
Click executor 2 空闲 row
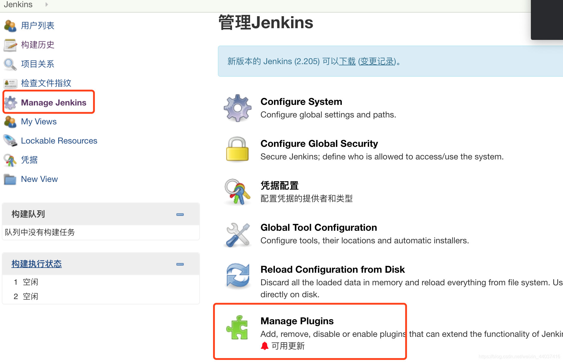tap(101, 296)
